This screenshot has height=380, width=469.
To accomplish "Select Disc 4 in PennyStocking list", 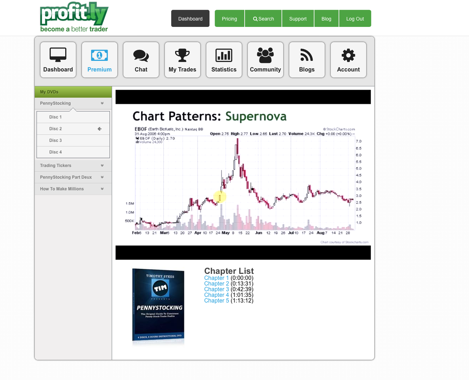I will pos(73,152).
